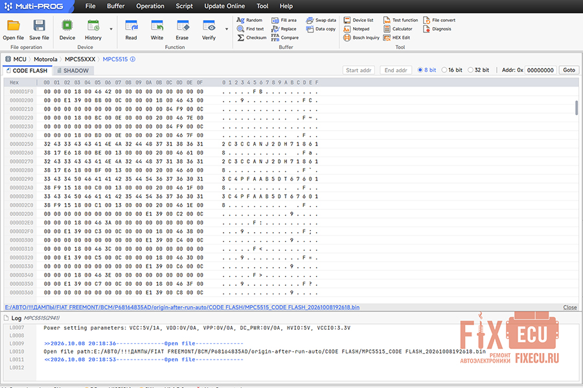Open the Device chip selector
Screen dimensions: 583x388
(67, 30)
